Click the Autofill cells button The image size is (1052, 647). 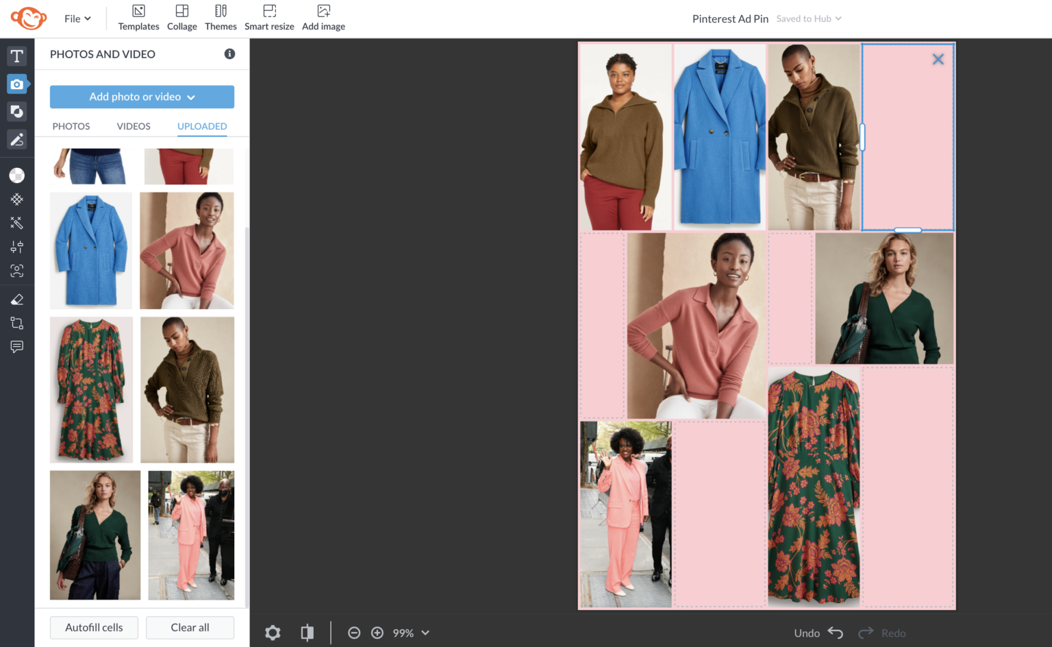[94, 627]
